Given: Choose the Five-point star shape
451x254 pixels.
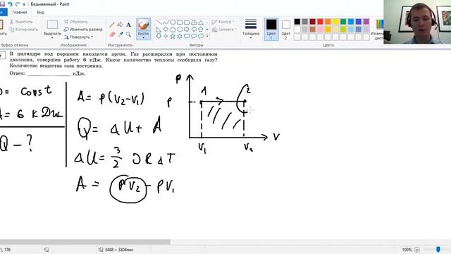Looking at the screenshot, I should coord(173,36).
